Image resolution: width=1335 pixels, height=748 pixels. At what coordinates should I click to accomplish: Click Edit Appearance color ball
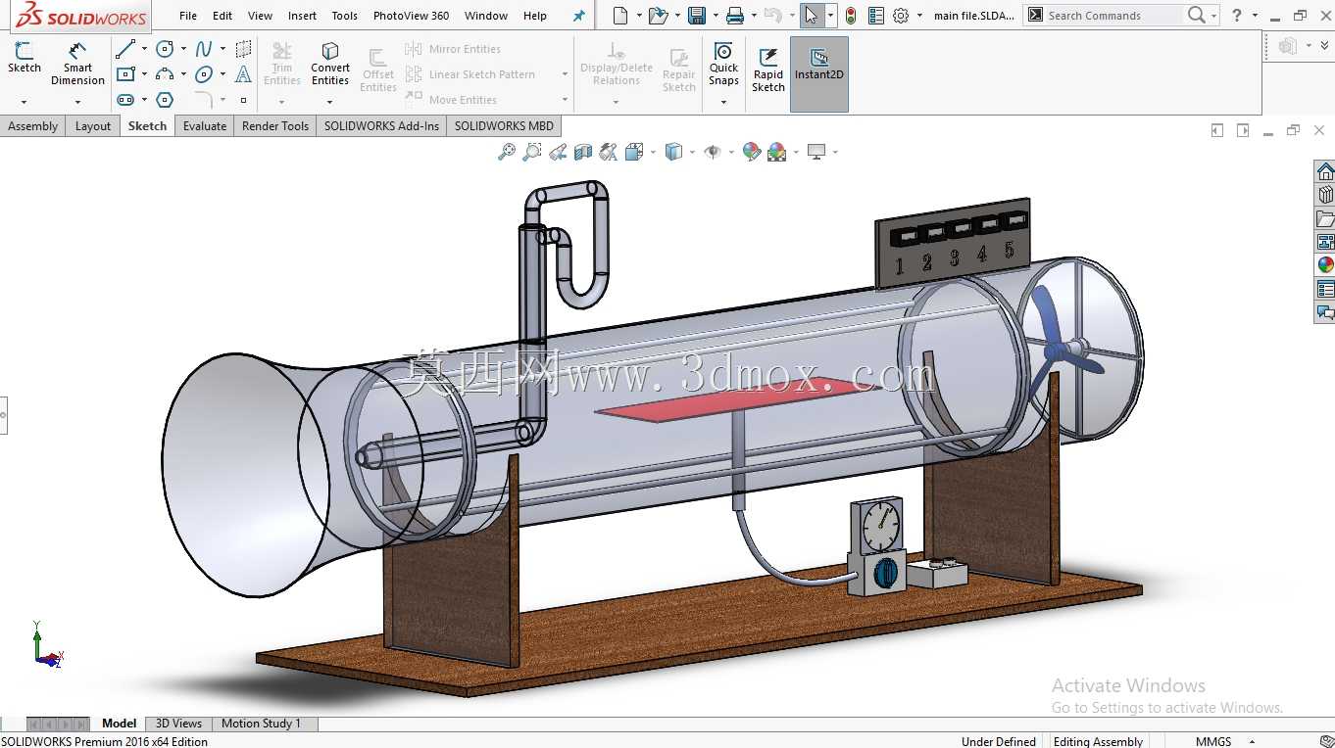[x=752, y=152]
